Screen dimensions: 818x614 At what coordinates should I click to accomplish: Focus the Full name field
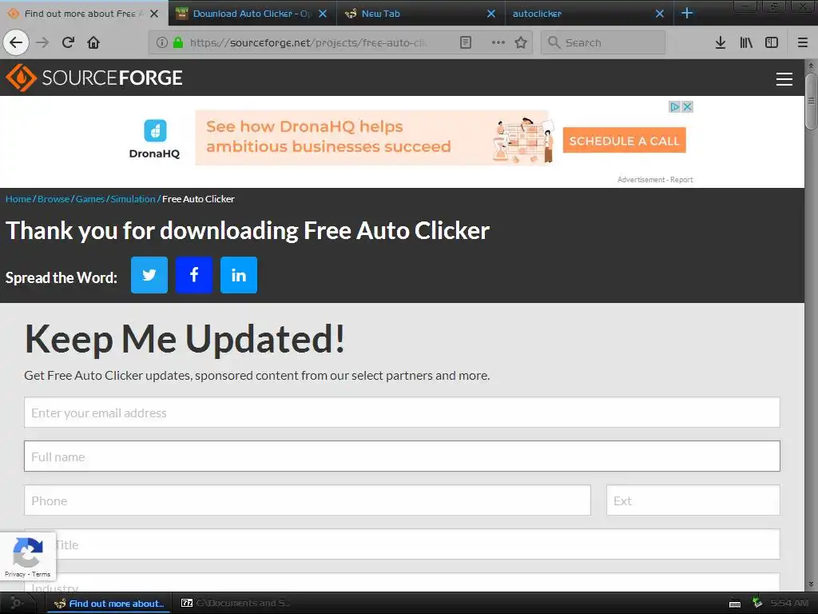coord(402,457)
